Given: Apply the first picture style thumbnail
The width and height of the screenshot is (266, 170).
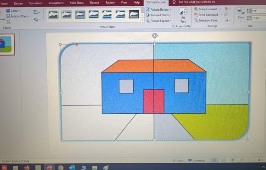Looking at the screenshot, I should (53, 15).
